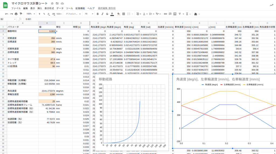Insert a chart
The height and width of the screenshot is (154, 276).
pyautogui.click(x=175, y=14)
